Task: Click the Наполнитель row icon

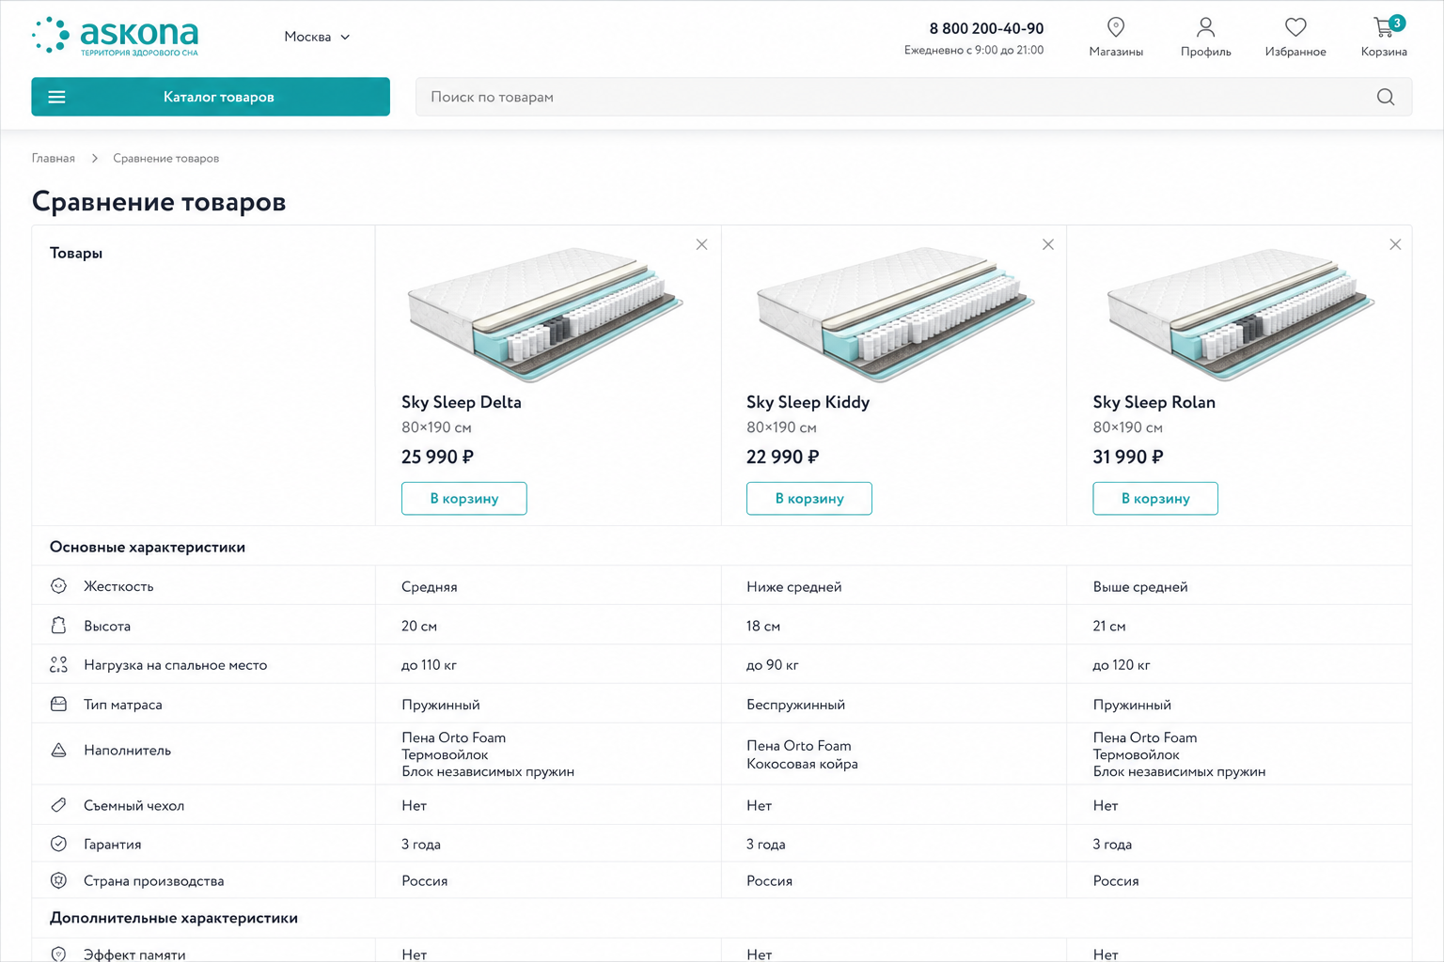Action: (x=58, y=750)
